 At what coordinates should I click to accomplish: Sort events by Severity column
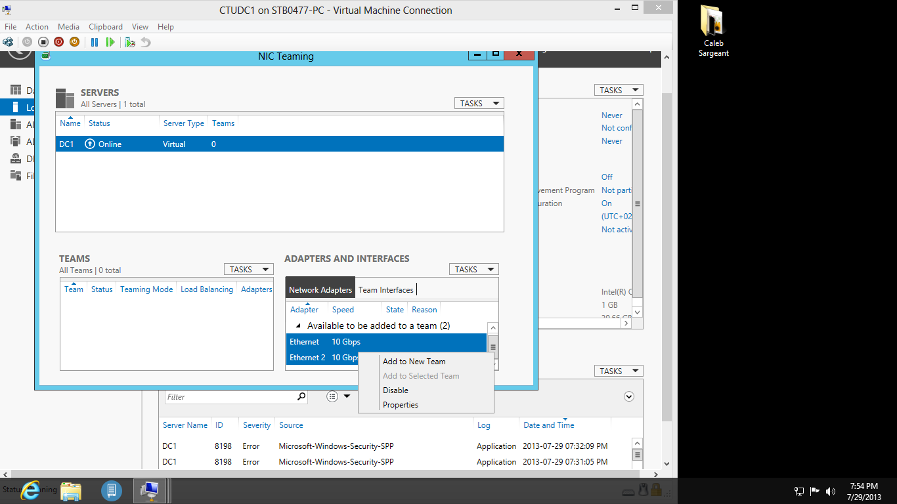pos(257,425)
